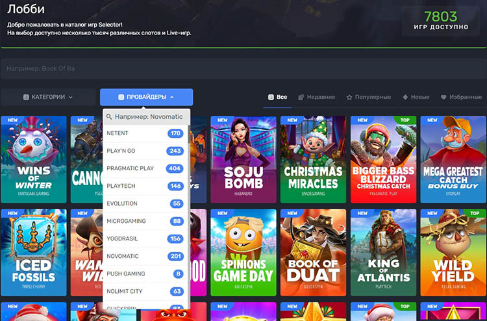
Task: Select the NETENT provider
Action: click(145, 134)
